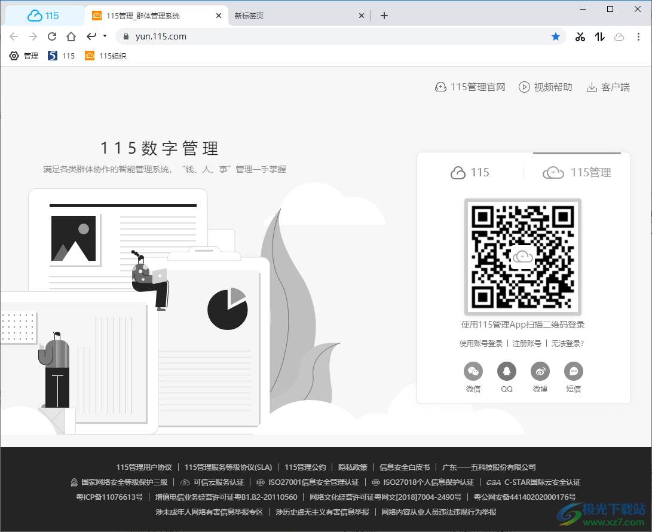Open C-STAR国际云安全认证 link

click(534, 482)
